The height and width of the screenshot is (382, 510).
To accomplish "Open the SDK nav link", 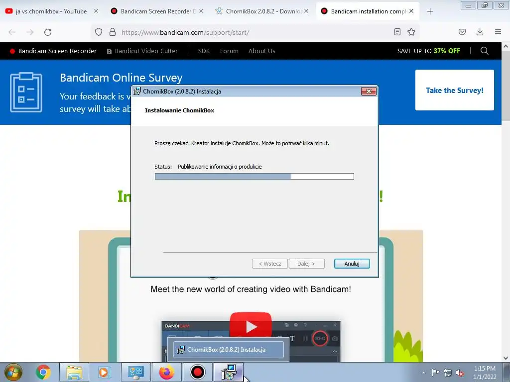I will pos(204,51).
